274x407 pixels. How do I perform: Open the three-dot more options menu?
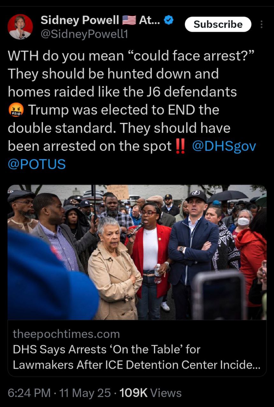[262, 24]
